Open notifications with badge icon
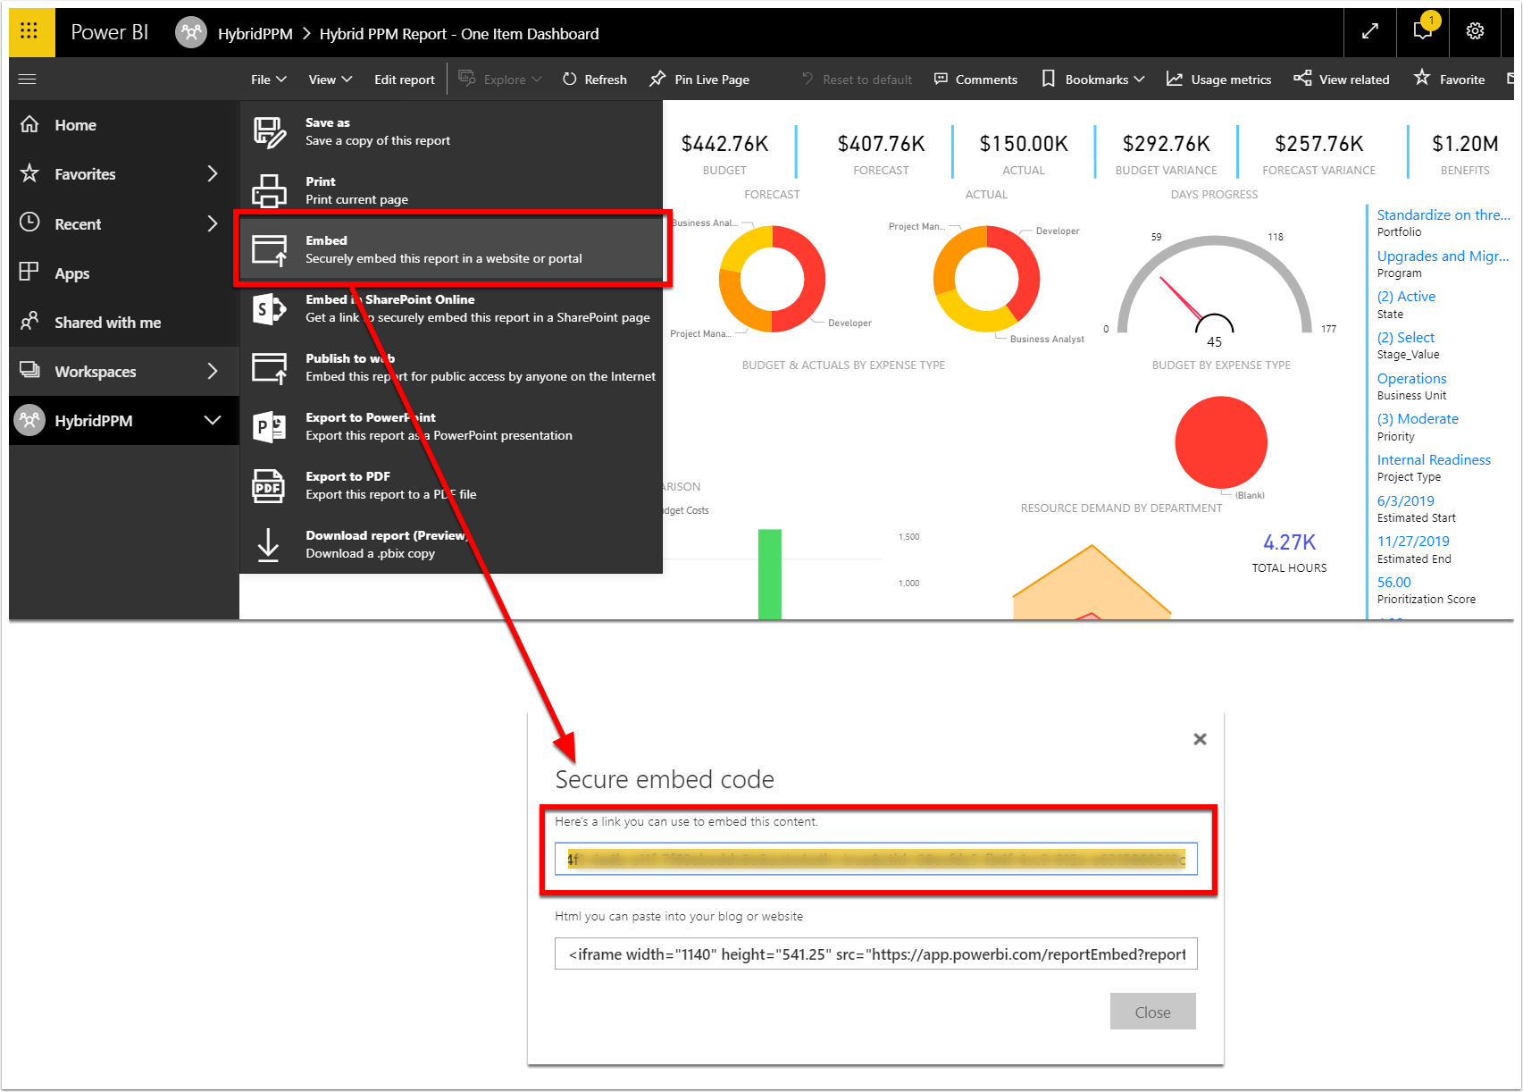 pos(1424,29)
